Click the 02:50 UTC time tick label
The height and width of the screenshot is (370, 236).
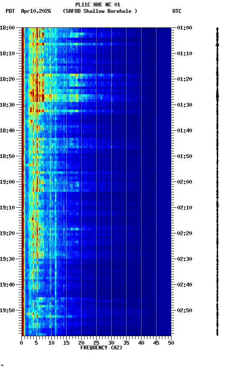click(x=185, y=310)
